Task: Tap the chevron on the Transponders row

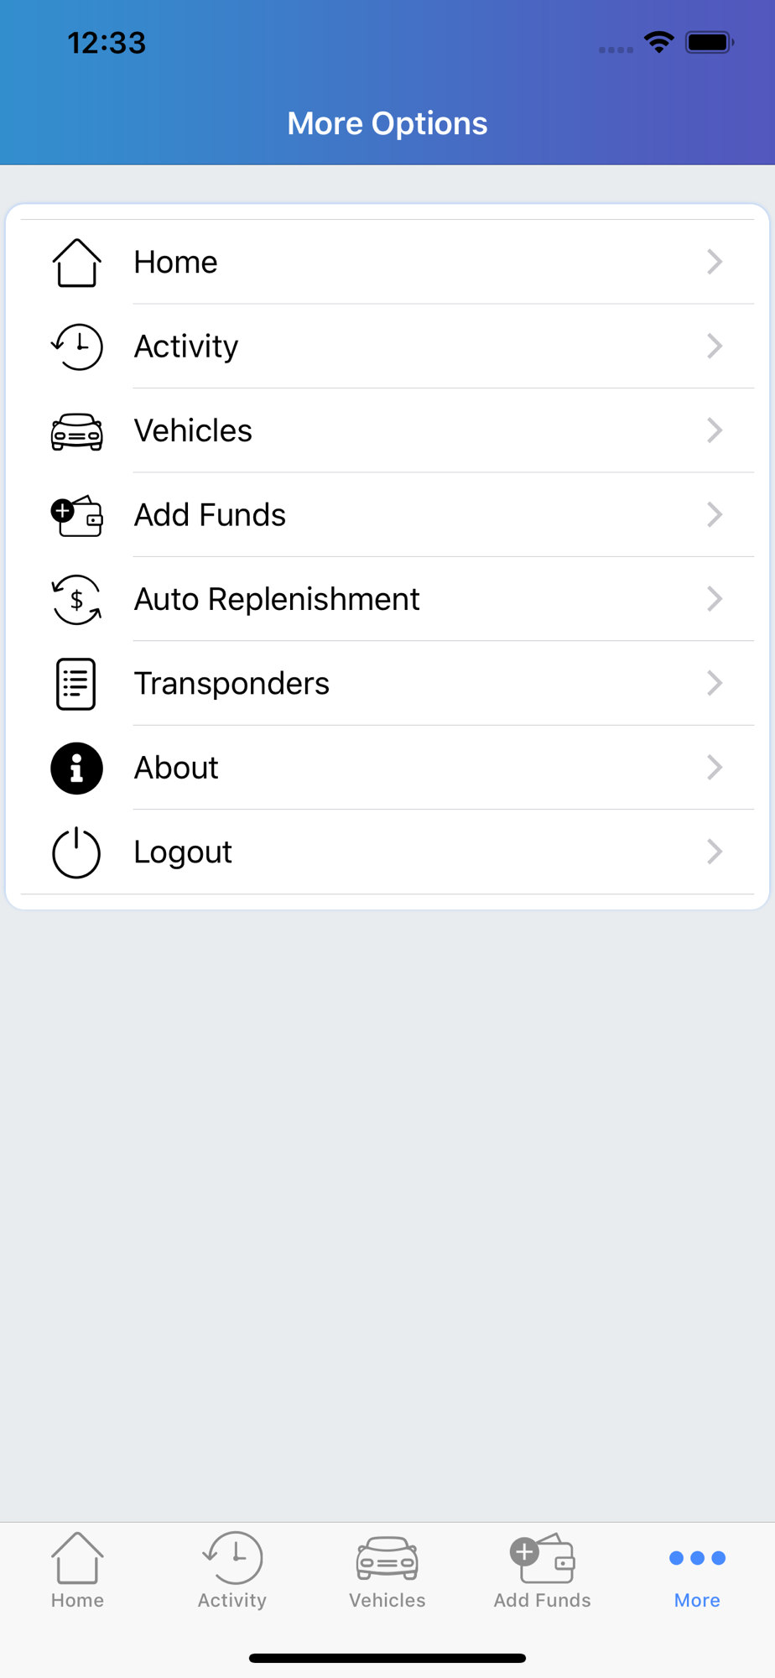Action: [x=714, y=683]
